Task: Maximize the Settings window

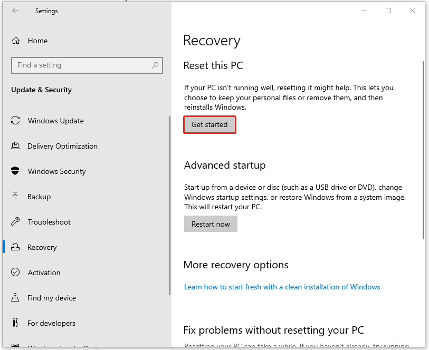Action: coord(388,11)
